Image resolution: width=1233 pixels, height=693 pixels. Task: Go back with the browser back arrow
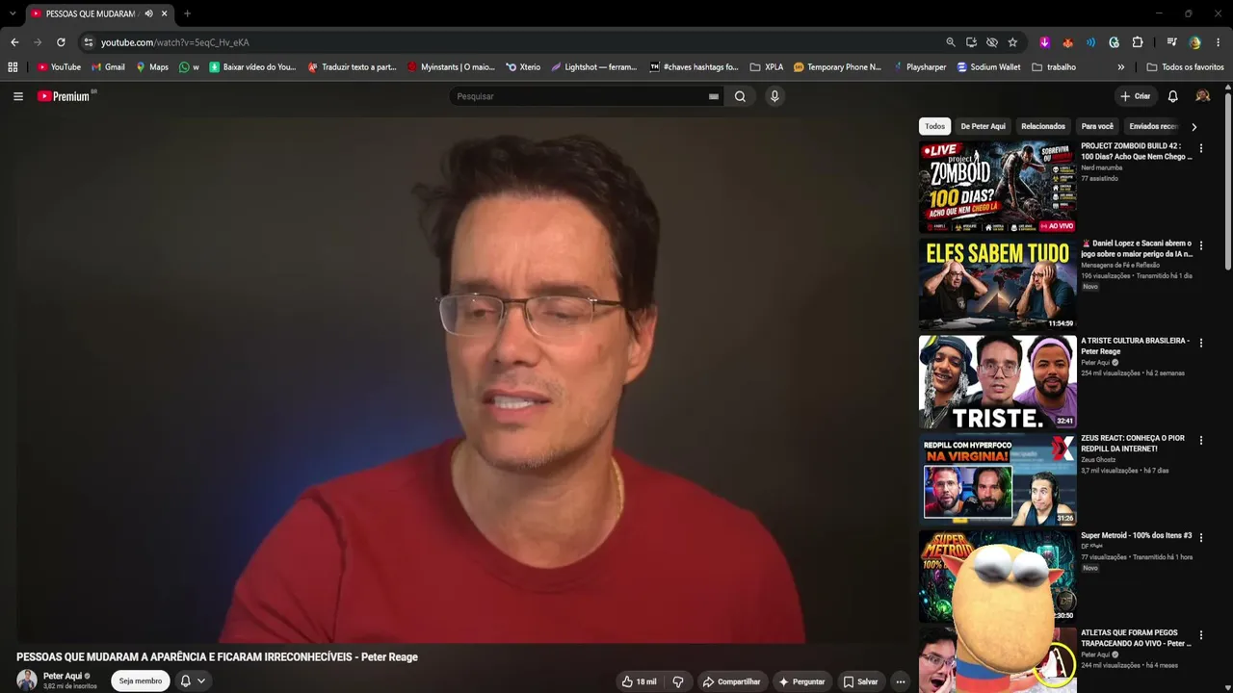[x=14, y=42]
